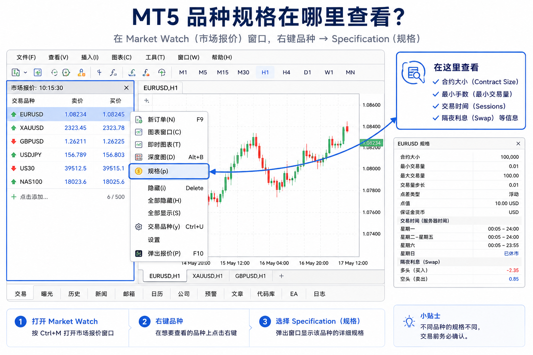Click the 图表窗口 chart icon in context menu
533x355 pixels.
coord(138,132)
